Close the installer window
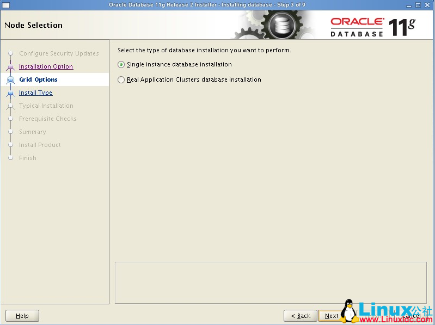435x325 pixels. coord(427,5)
